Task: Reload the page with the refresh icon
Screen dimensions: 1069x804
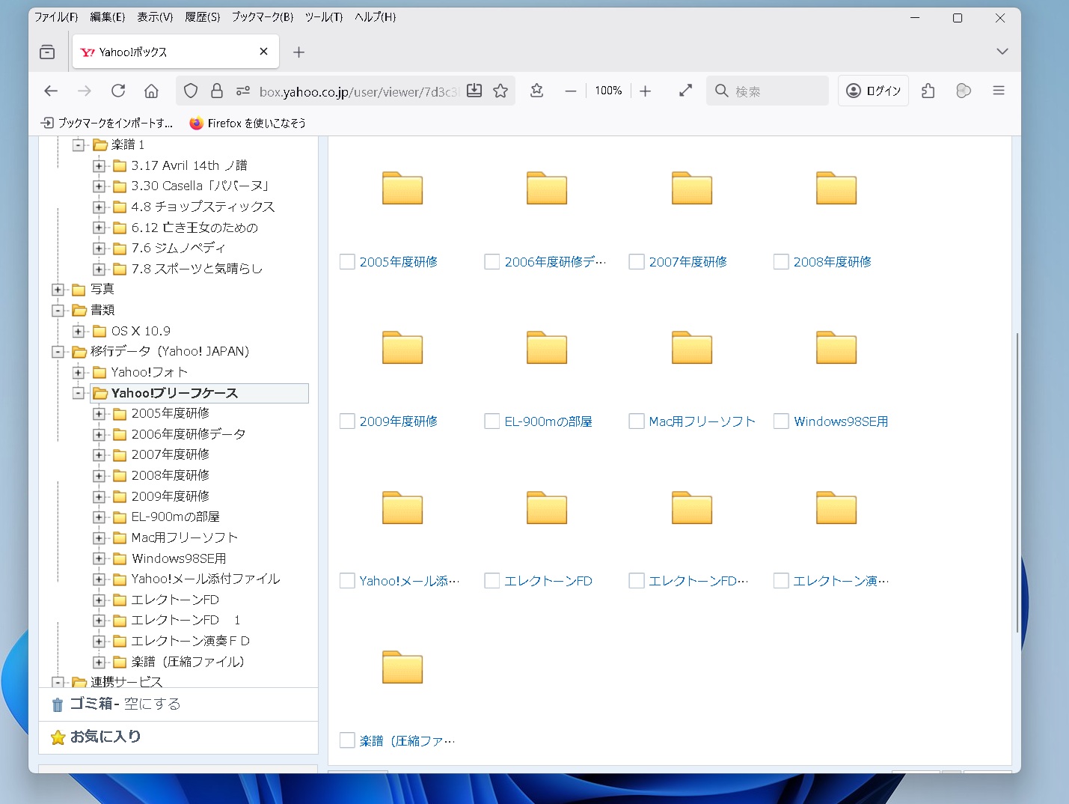Action: click(x=118, y=91)
